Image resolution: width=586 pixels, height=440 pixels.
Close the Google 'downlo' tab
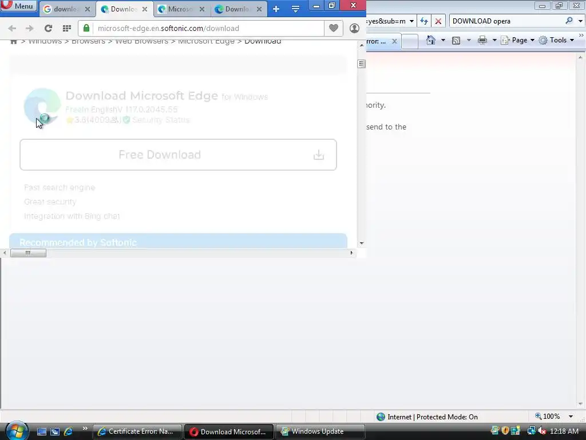click(x=88, y=9)
